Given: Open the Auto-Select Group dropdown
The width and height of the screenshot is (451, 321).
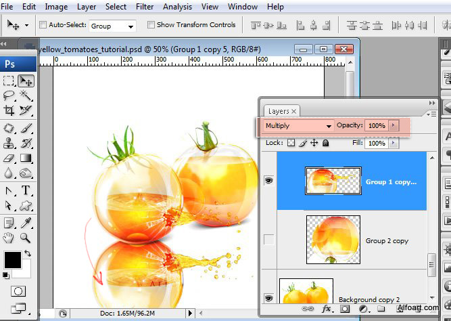Looking at the screenshot, I should coord(112,26).
